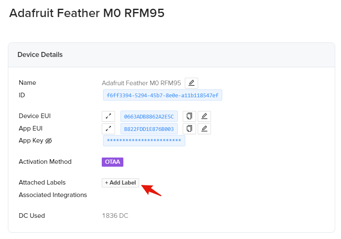The height and width of the screenshot is (239, 341).
Task: Select the device ID value field
Action: tap(163, 95)
